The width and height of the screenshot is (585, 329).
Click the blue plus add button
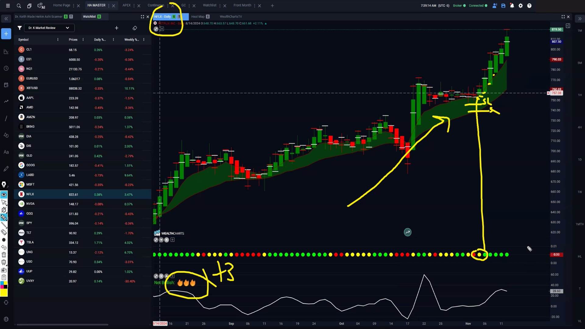click(x=6, y=34)
